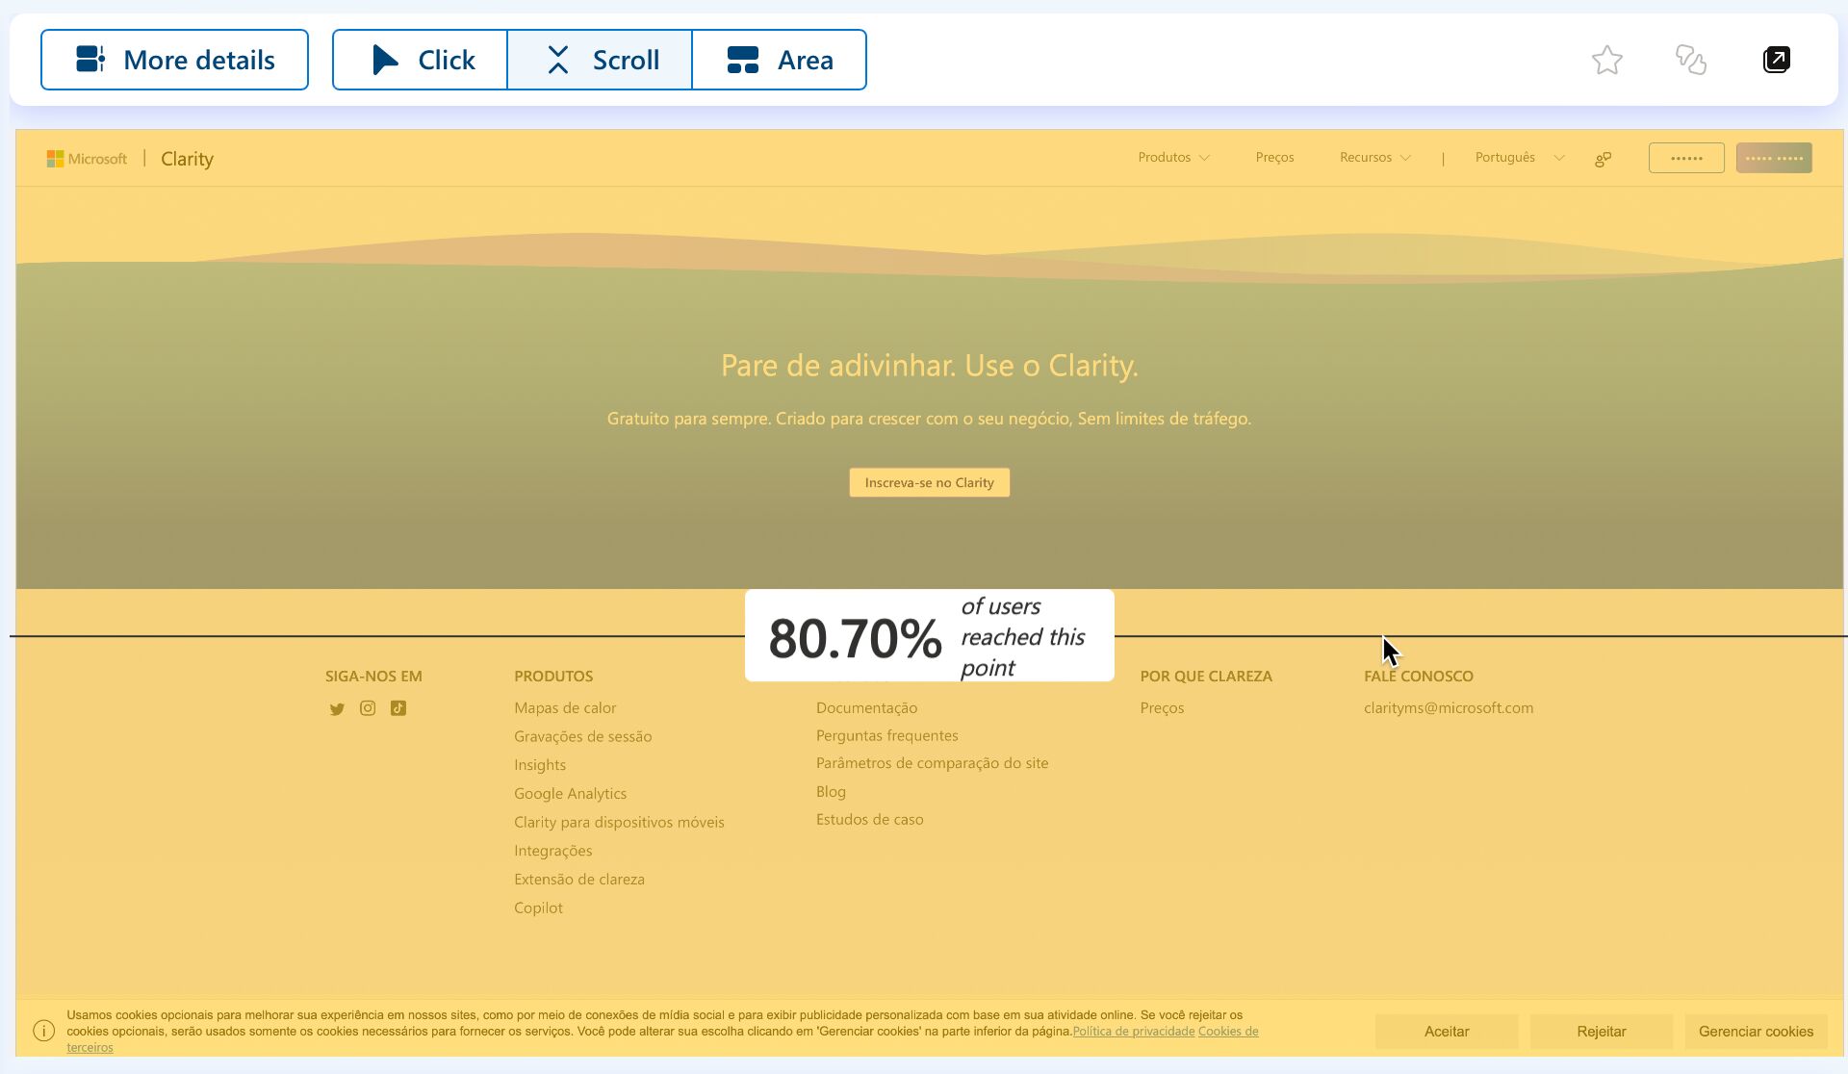Select the Scroll tracking tool

click(x=597, y=59)
